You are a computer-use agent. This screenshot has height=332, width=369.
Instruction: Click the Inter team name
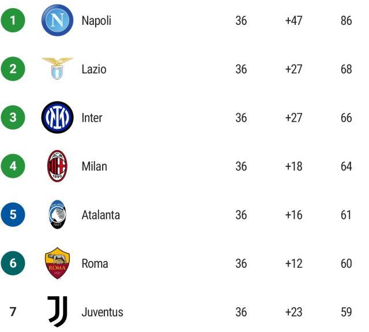point(92,118)
